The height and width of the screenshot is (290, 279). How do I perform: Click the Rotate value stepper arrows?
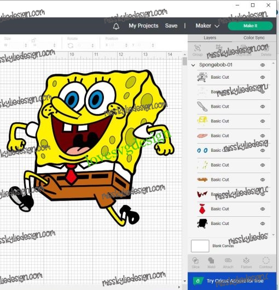(x=92, y=45)
